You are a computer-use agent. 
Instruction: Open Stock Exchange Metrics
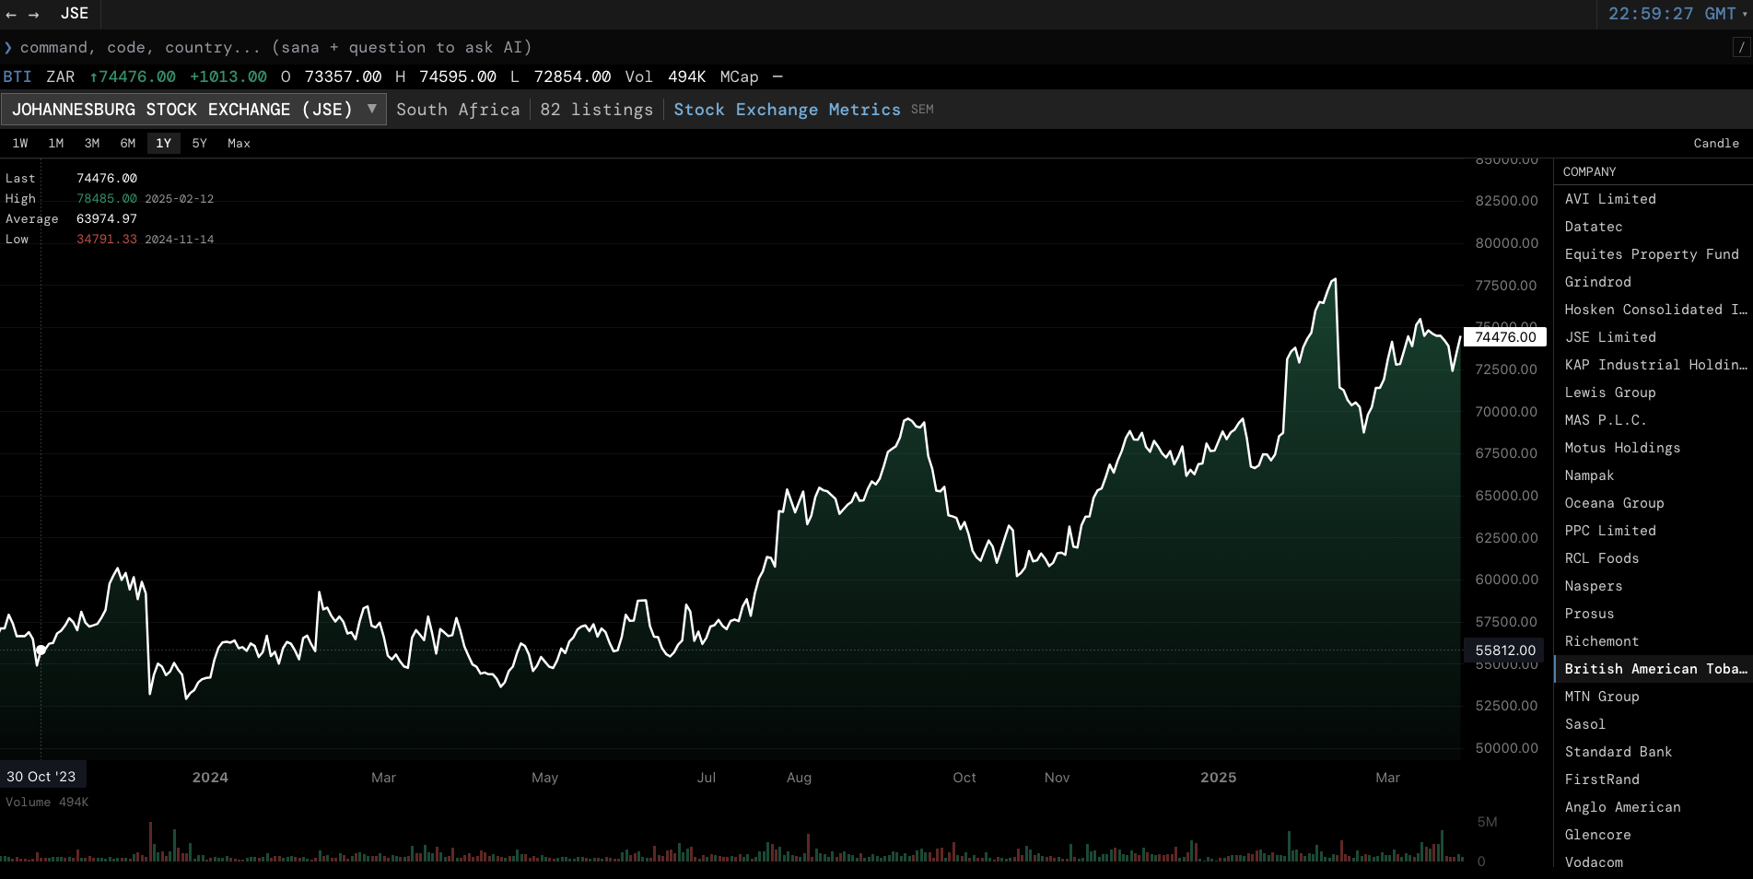coord(788,109)
